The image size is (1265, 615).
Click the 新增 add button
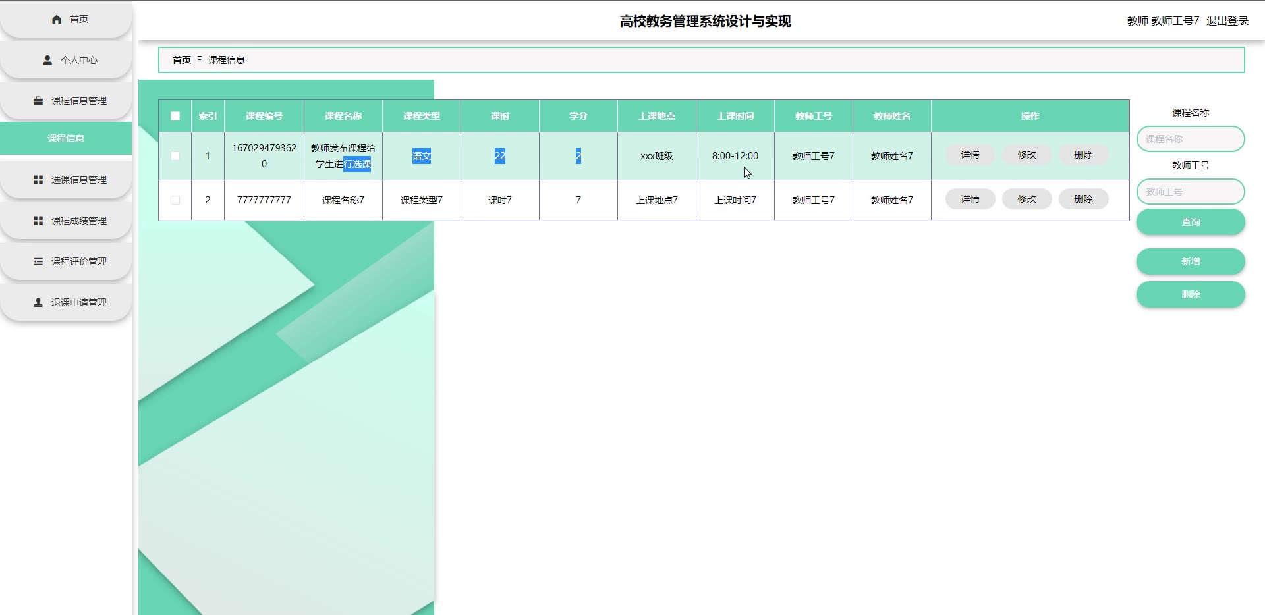pos(1191,261)
